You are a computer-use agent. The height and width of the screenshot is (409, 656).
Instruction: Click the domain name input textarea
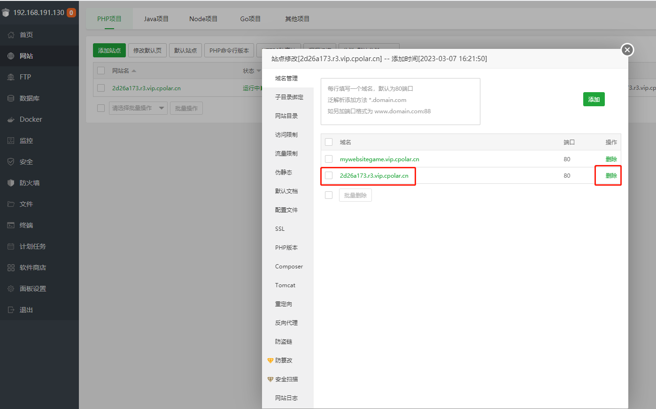[400, 102]
